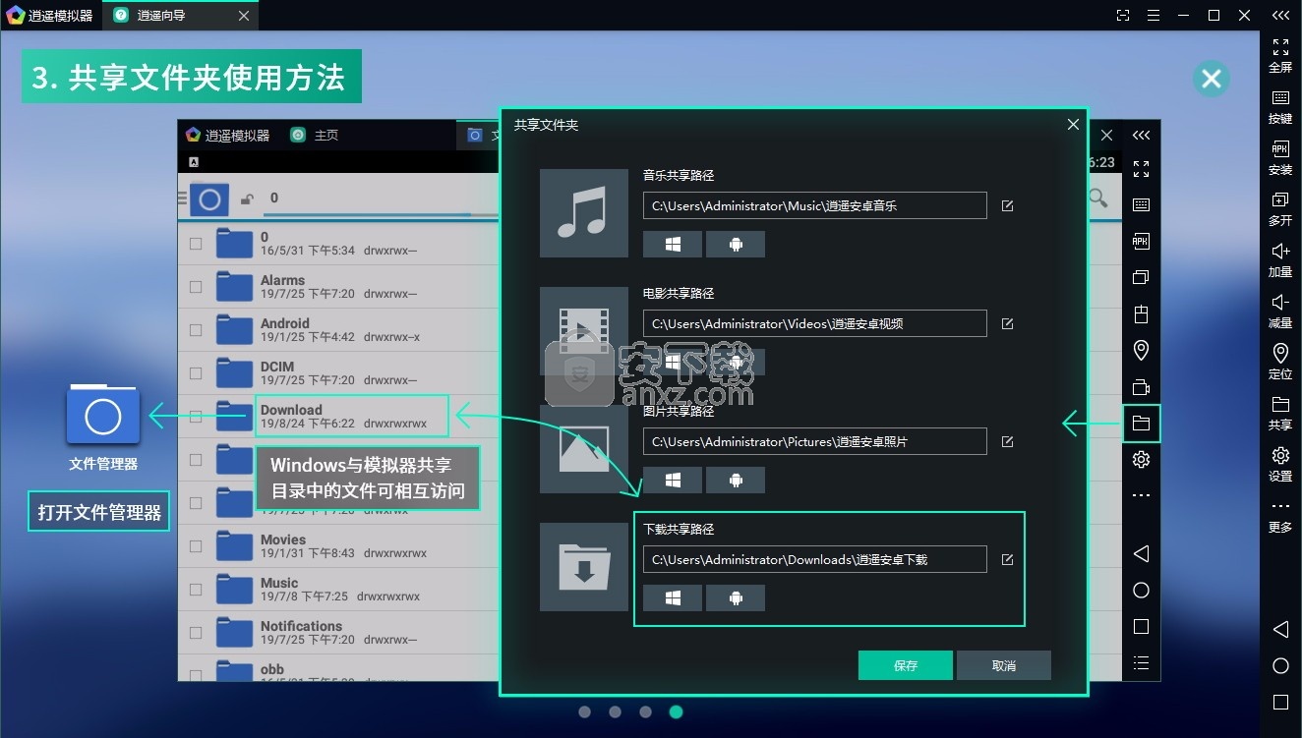Click the Pictures share path field
This screenshot has width=1302, height=738.
coord(815,441)
